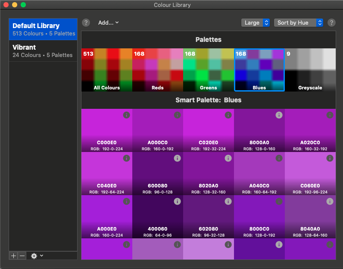343x269 pixels.
Task: Open info for colour 600080
Action: [177, 158]
